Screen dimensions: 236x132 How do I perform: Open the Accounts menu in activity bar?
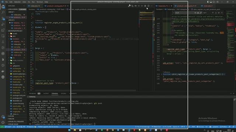3,117
